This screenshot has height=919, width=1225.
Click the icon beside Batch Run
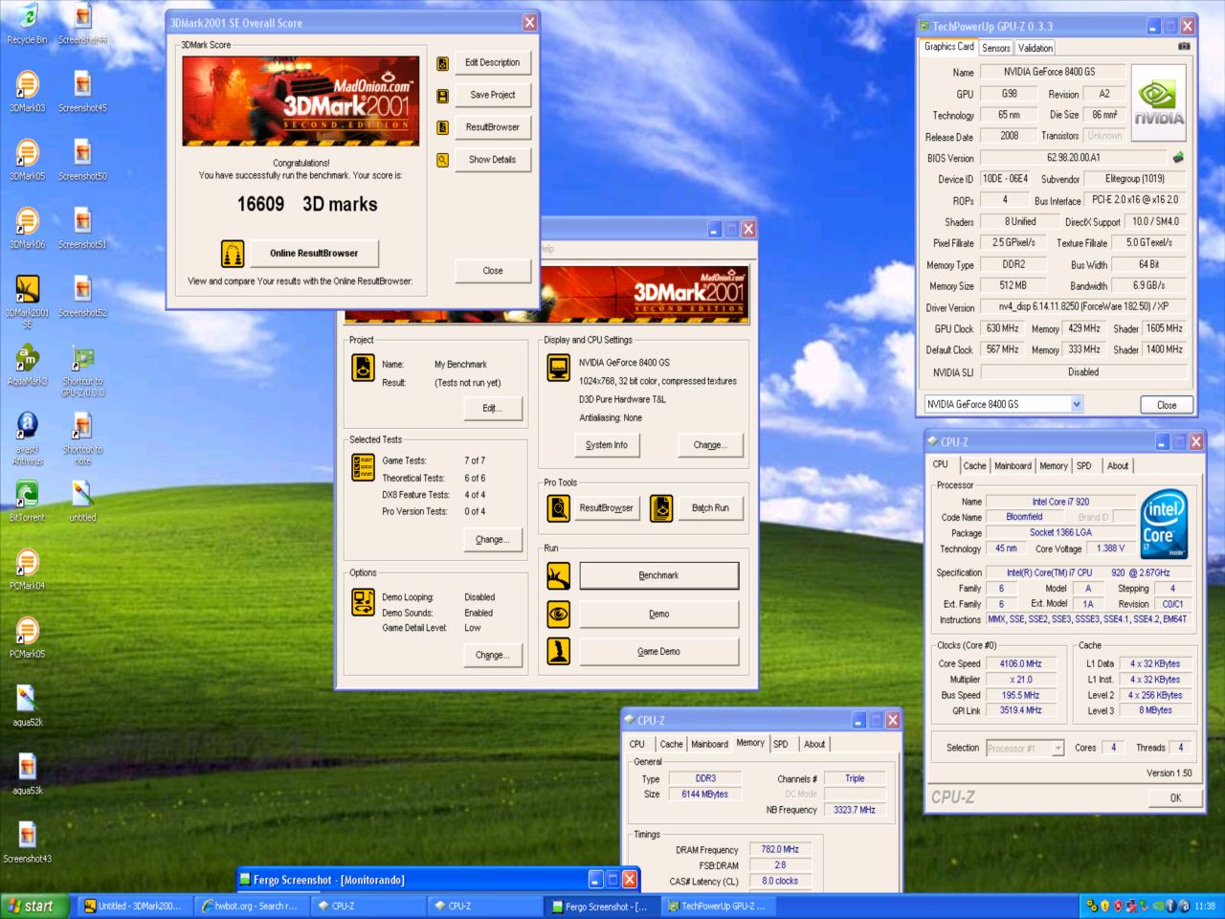point(661,508)
